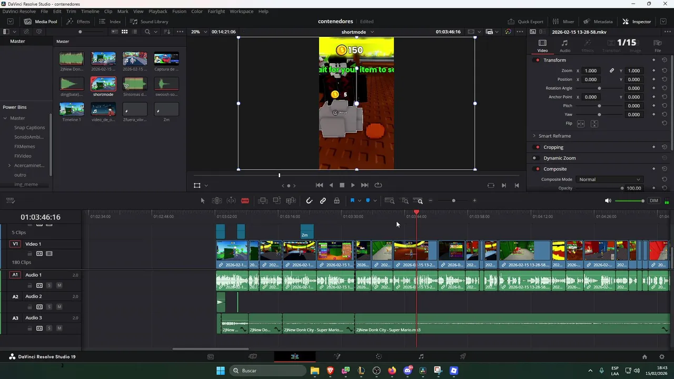Viewport: 674px width, 379px height.
Task: Toggle Linked Selection in timeline toolbar
Action: (x=323, y=201)
